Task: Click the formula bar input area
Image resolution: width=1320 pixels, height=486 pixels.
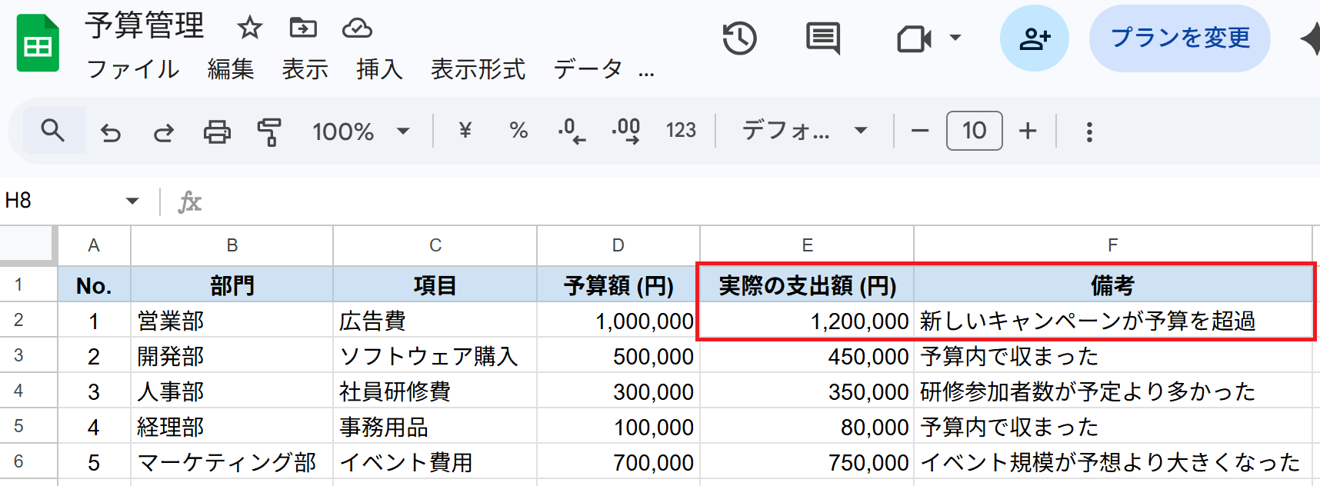Action: [762, 201]
